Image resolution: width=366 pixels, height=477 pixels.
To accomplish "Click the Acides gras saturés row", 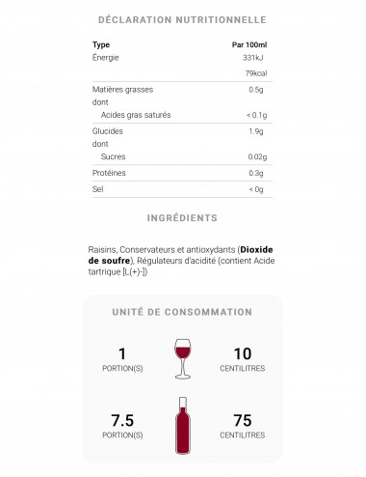I will (182, 115).
